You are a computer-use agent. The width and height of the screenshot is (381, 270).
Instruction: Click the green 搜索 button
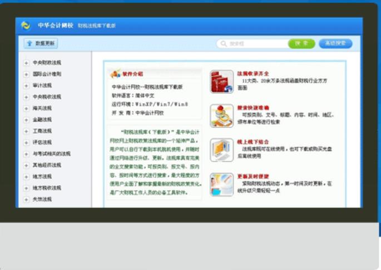coord(301,43)
